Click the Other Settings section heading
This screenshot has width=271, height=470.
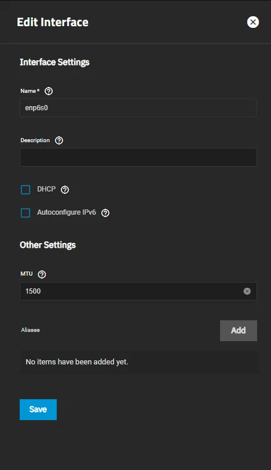point(47,245)
